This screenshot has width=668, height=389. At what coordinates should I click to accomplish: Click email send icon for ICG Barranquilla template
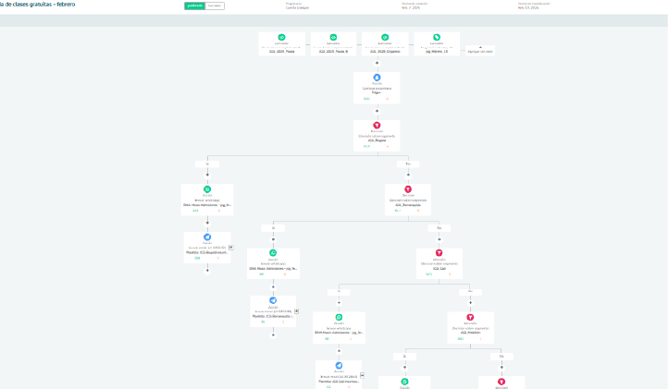pos(273,301)
